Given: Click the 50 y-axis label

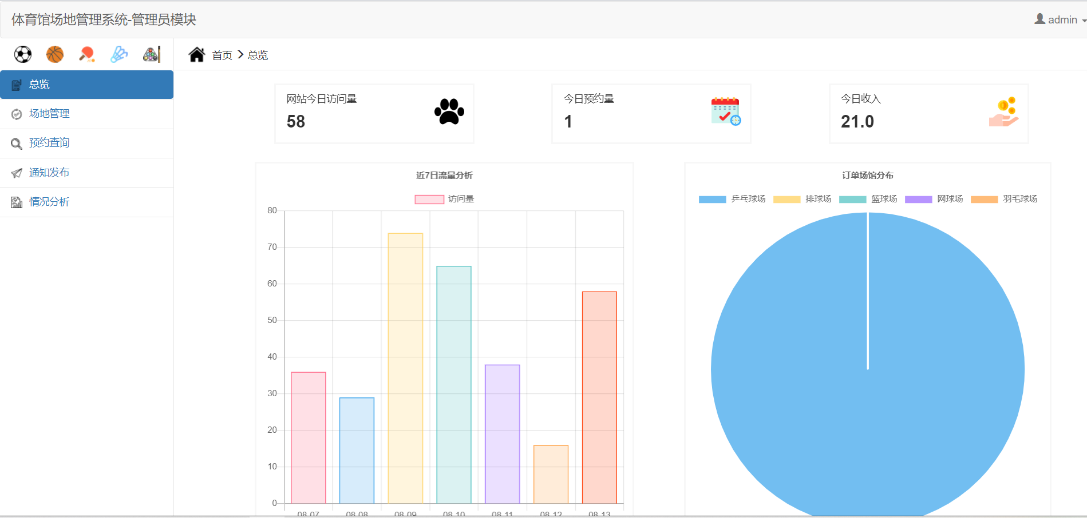Looking at the screenshot, I should [272, 320].
